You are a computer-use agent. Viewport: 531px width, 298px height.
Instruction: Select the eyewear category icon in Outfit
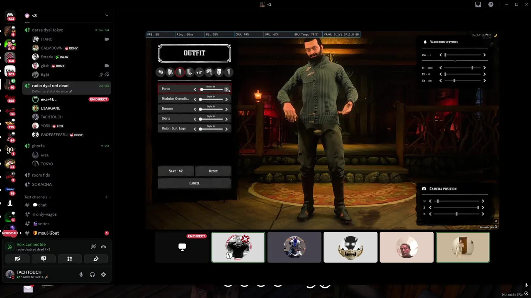(200, 72)
